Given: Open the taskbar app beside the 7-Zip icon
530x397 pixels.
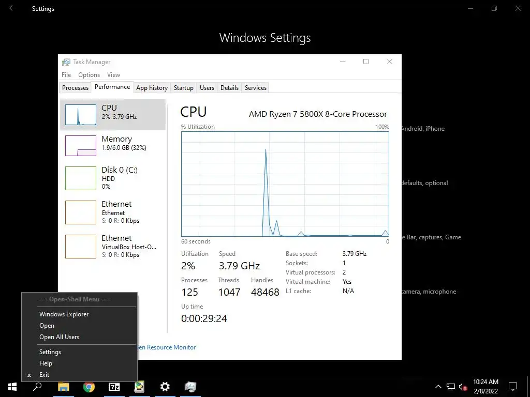Looking at the screenshot, I should 139,387.
